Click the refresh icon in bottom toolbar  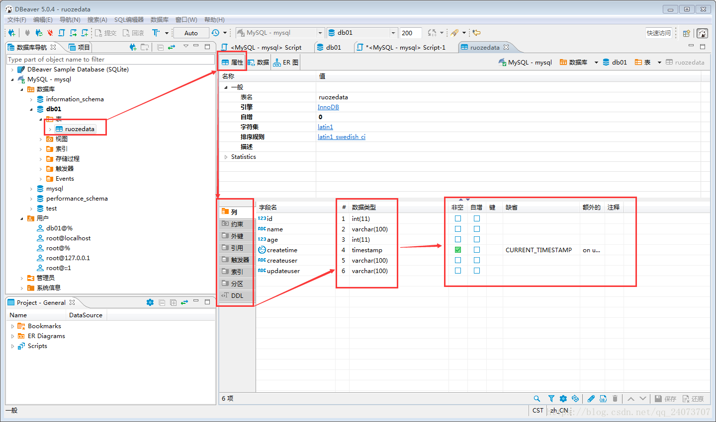pos(575,399)
